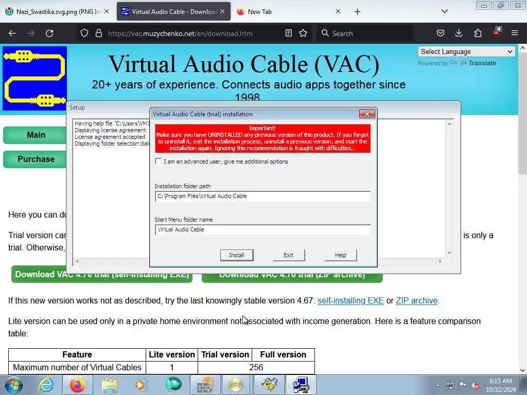Go back using the browser back arrow

(x=12, y=33)
